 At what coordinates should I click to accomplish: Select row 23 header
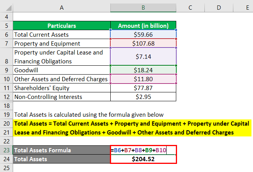tap(7, 150)
